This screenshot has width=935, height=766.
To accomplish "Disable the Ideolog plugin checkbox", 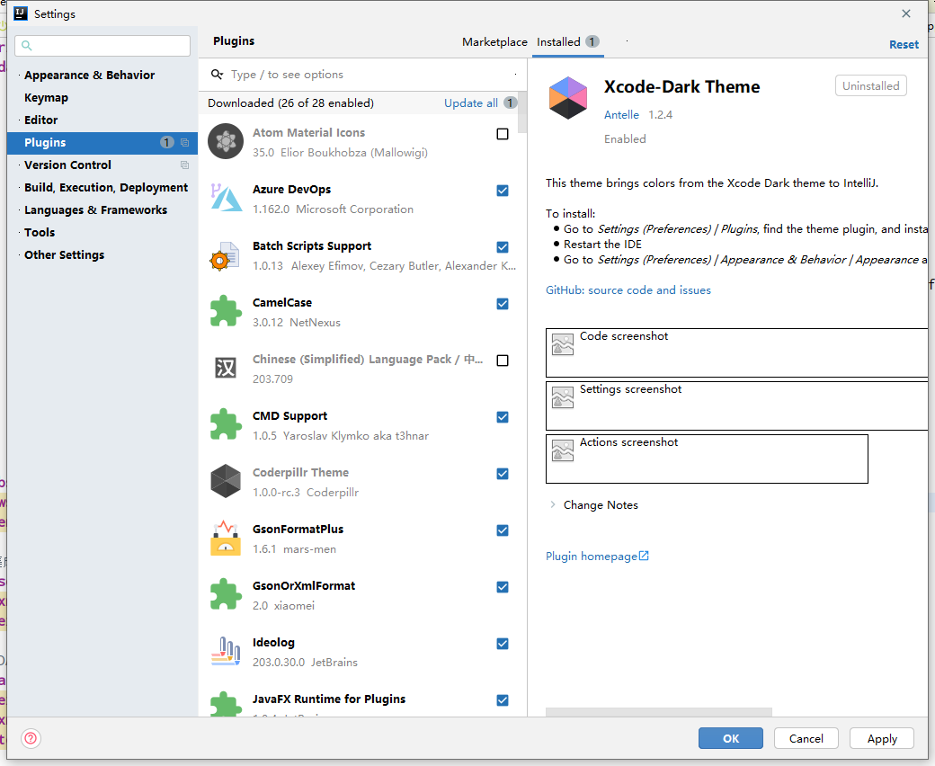I will pyautogui.click(x=503, y=644).
